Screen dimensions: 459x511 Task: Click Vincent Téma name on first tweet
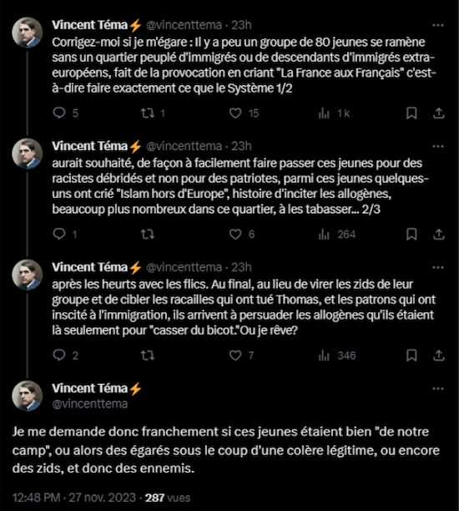click(89, 25)
